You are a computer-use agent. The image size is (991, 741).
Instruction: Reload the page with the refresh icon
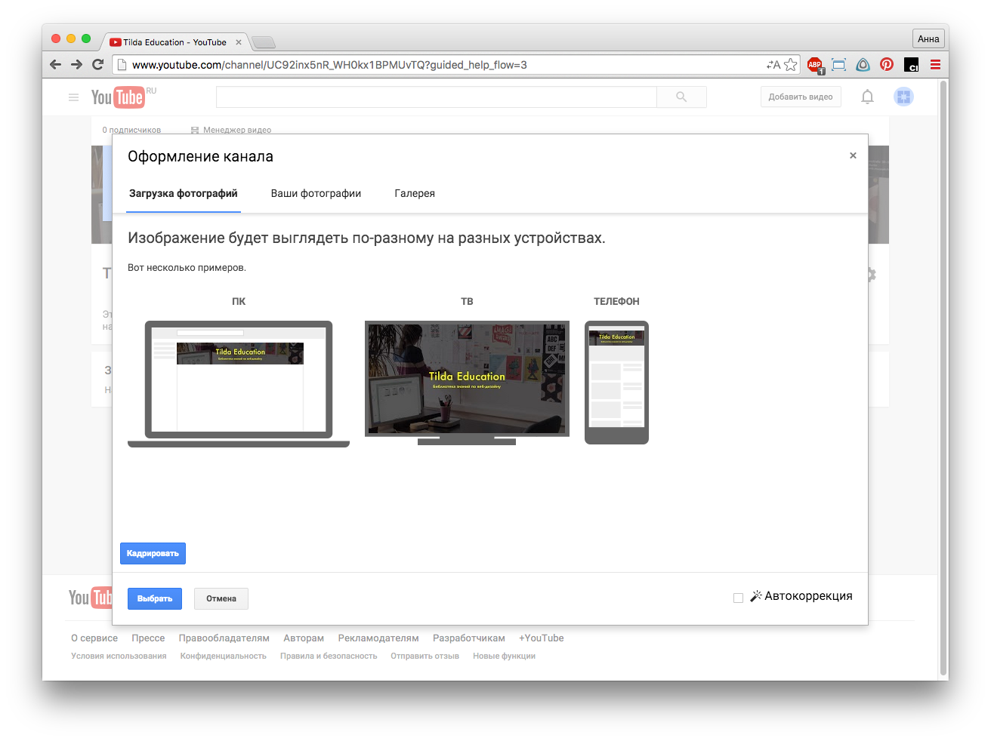coord(97,65)
